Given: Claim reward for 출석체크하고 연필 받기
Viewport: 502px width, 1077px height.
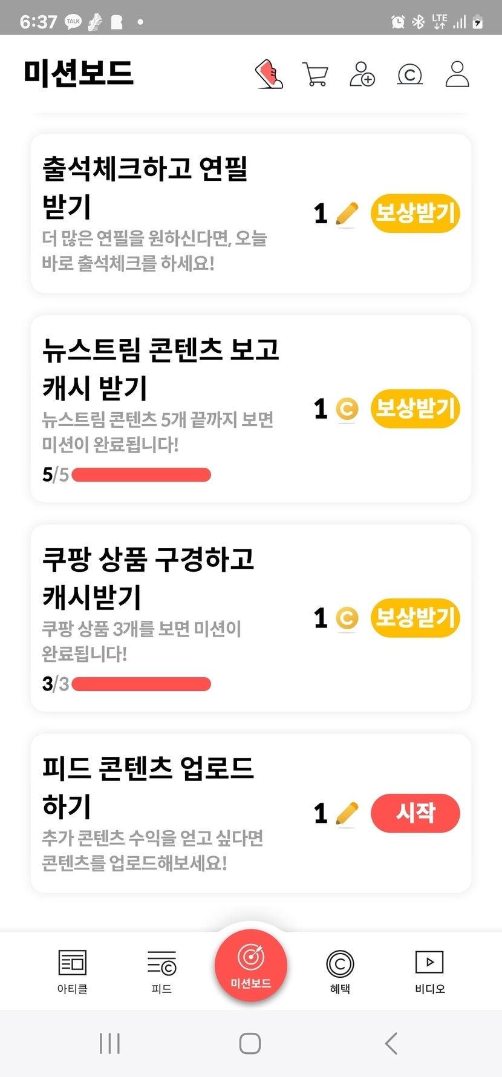Looking at the screenshot, I should click(x=416, y=213).
